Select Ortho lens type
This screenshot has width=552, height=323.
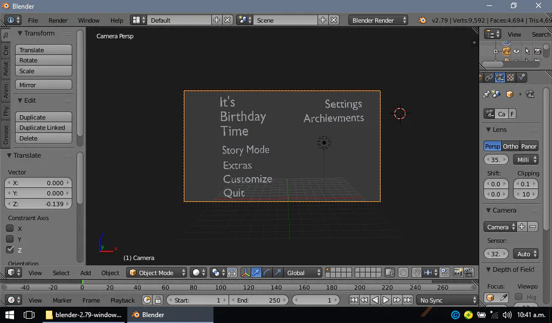tap(510, 146)
